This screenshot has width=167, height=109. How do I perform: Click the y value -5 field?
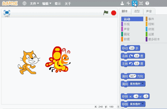(x=146, y=96)
